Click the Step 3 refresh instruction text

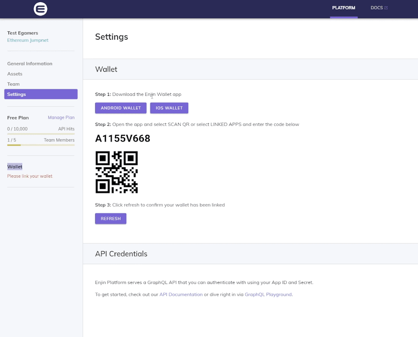point(160,205)
